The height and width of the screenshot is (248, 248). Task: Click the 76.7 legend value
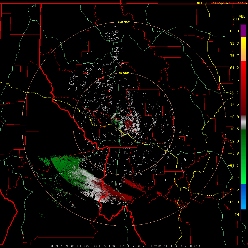click(x=234, y=55)
